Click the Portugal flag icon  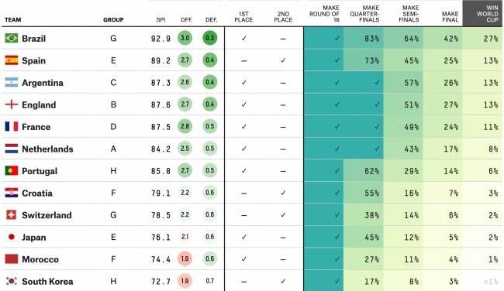12,171
